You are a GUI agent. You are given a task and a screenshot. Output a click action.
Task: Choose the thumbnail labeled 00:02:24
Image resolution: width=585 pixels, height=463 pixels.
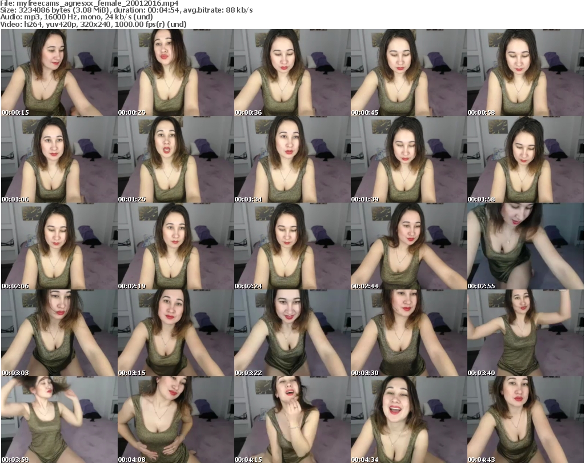[x=292, y=247]
